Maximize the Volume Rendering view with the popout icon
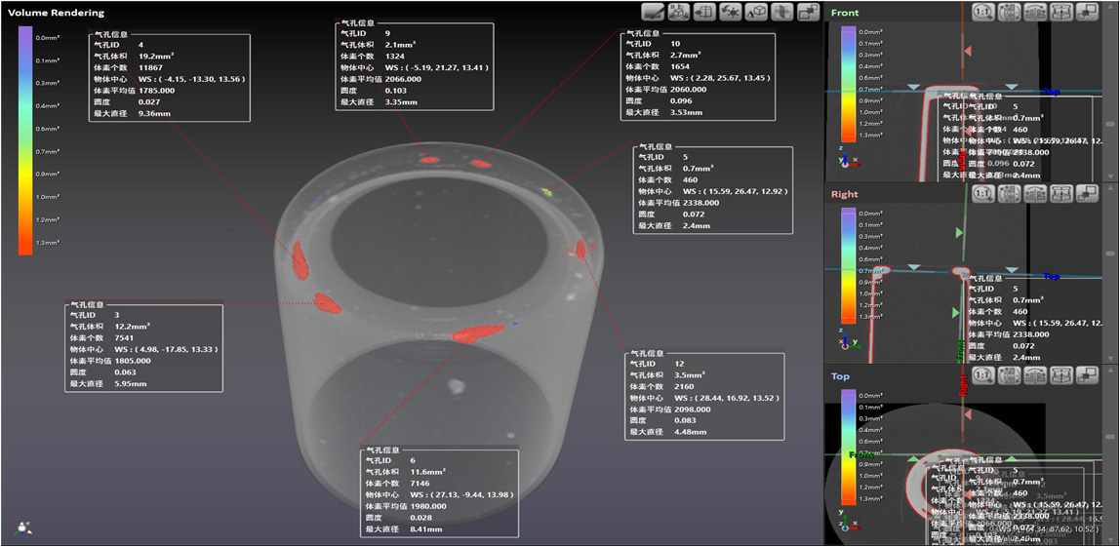1120x547 pixels. tap(807, 12)
